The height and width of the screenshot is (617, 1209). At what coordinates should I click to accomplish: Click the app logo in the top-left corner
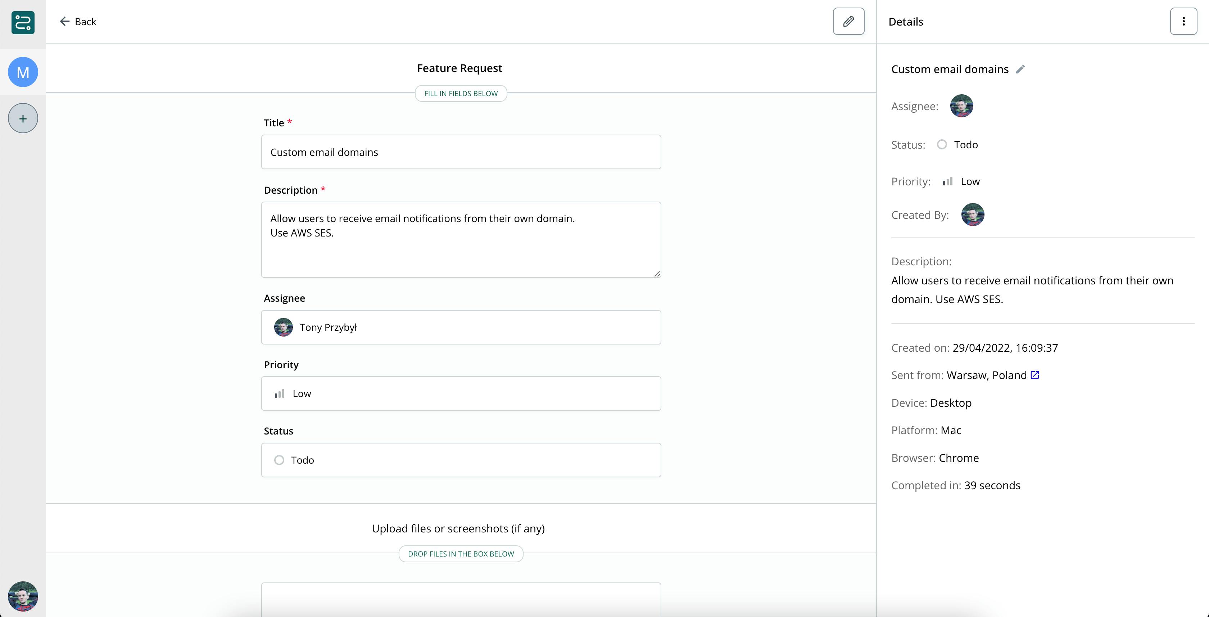(23, 23)
